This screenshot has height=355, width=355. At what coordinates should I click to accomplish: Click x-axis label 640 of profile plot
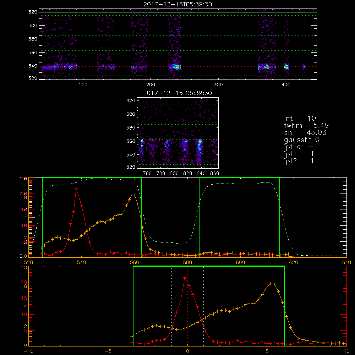346,263
